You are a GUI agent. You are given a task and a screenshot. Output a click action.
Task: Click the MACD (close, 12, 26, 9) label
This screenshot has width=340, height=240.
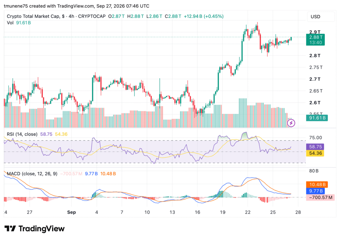pyautogui.click(x=32, y=174)
